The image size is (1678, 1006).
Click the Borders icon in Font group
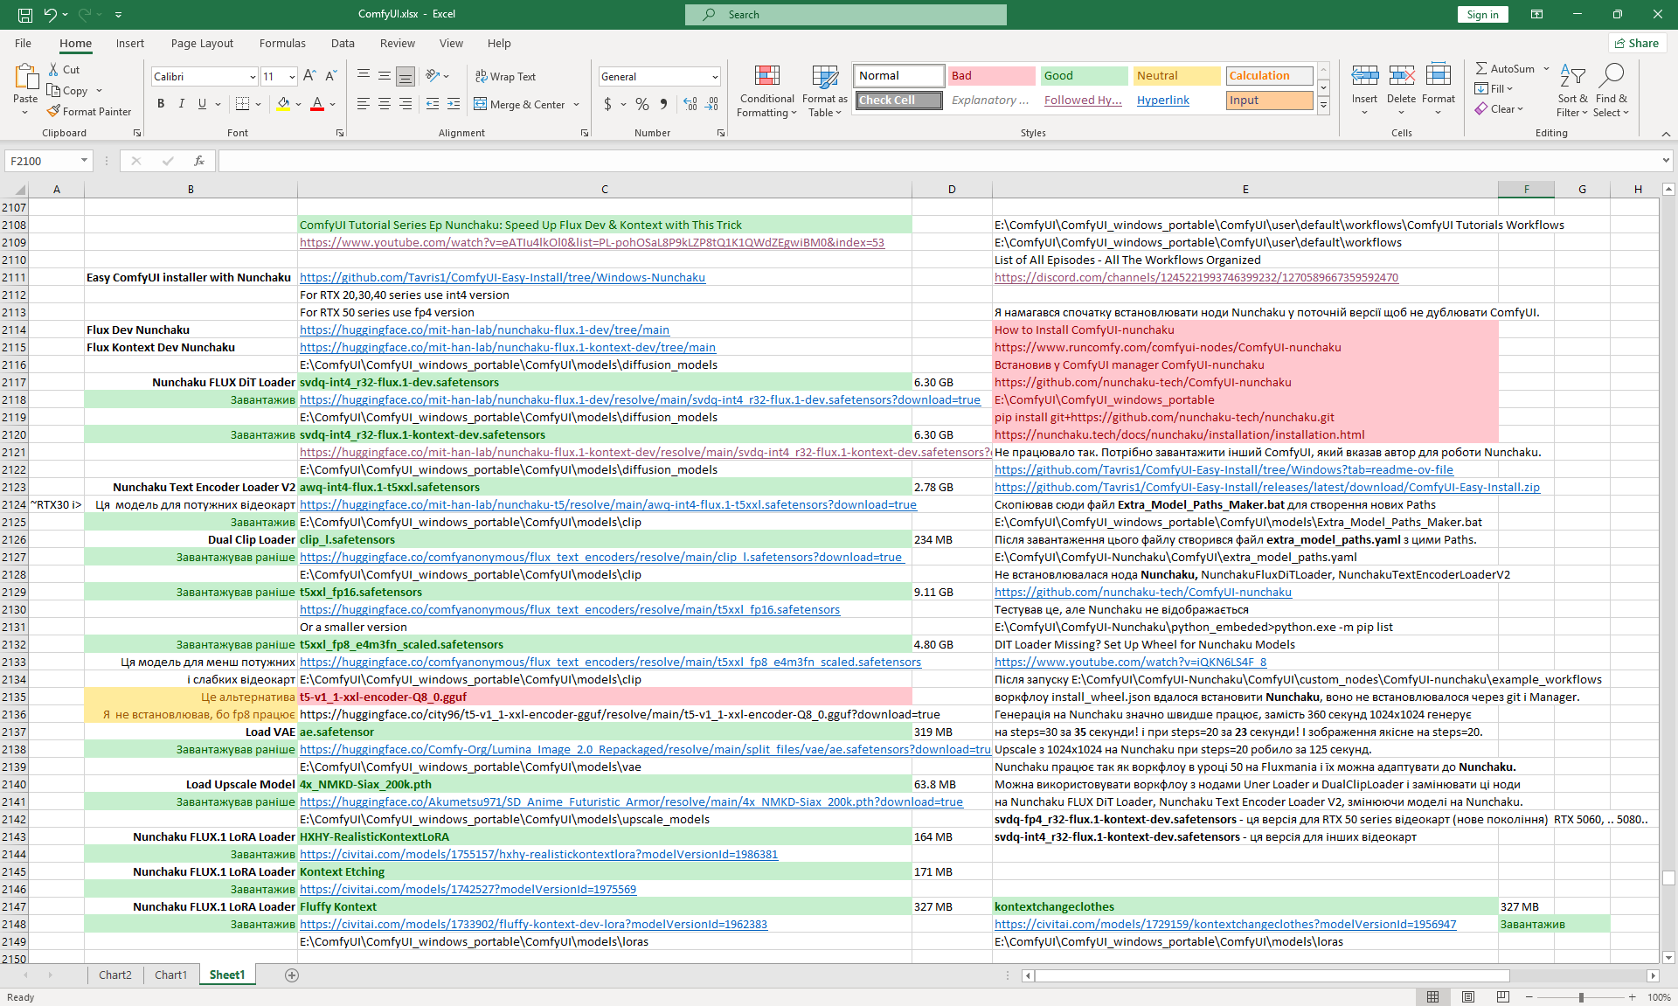pyautogui.click(x=243, y=104)
